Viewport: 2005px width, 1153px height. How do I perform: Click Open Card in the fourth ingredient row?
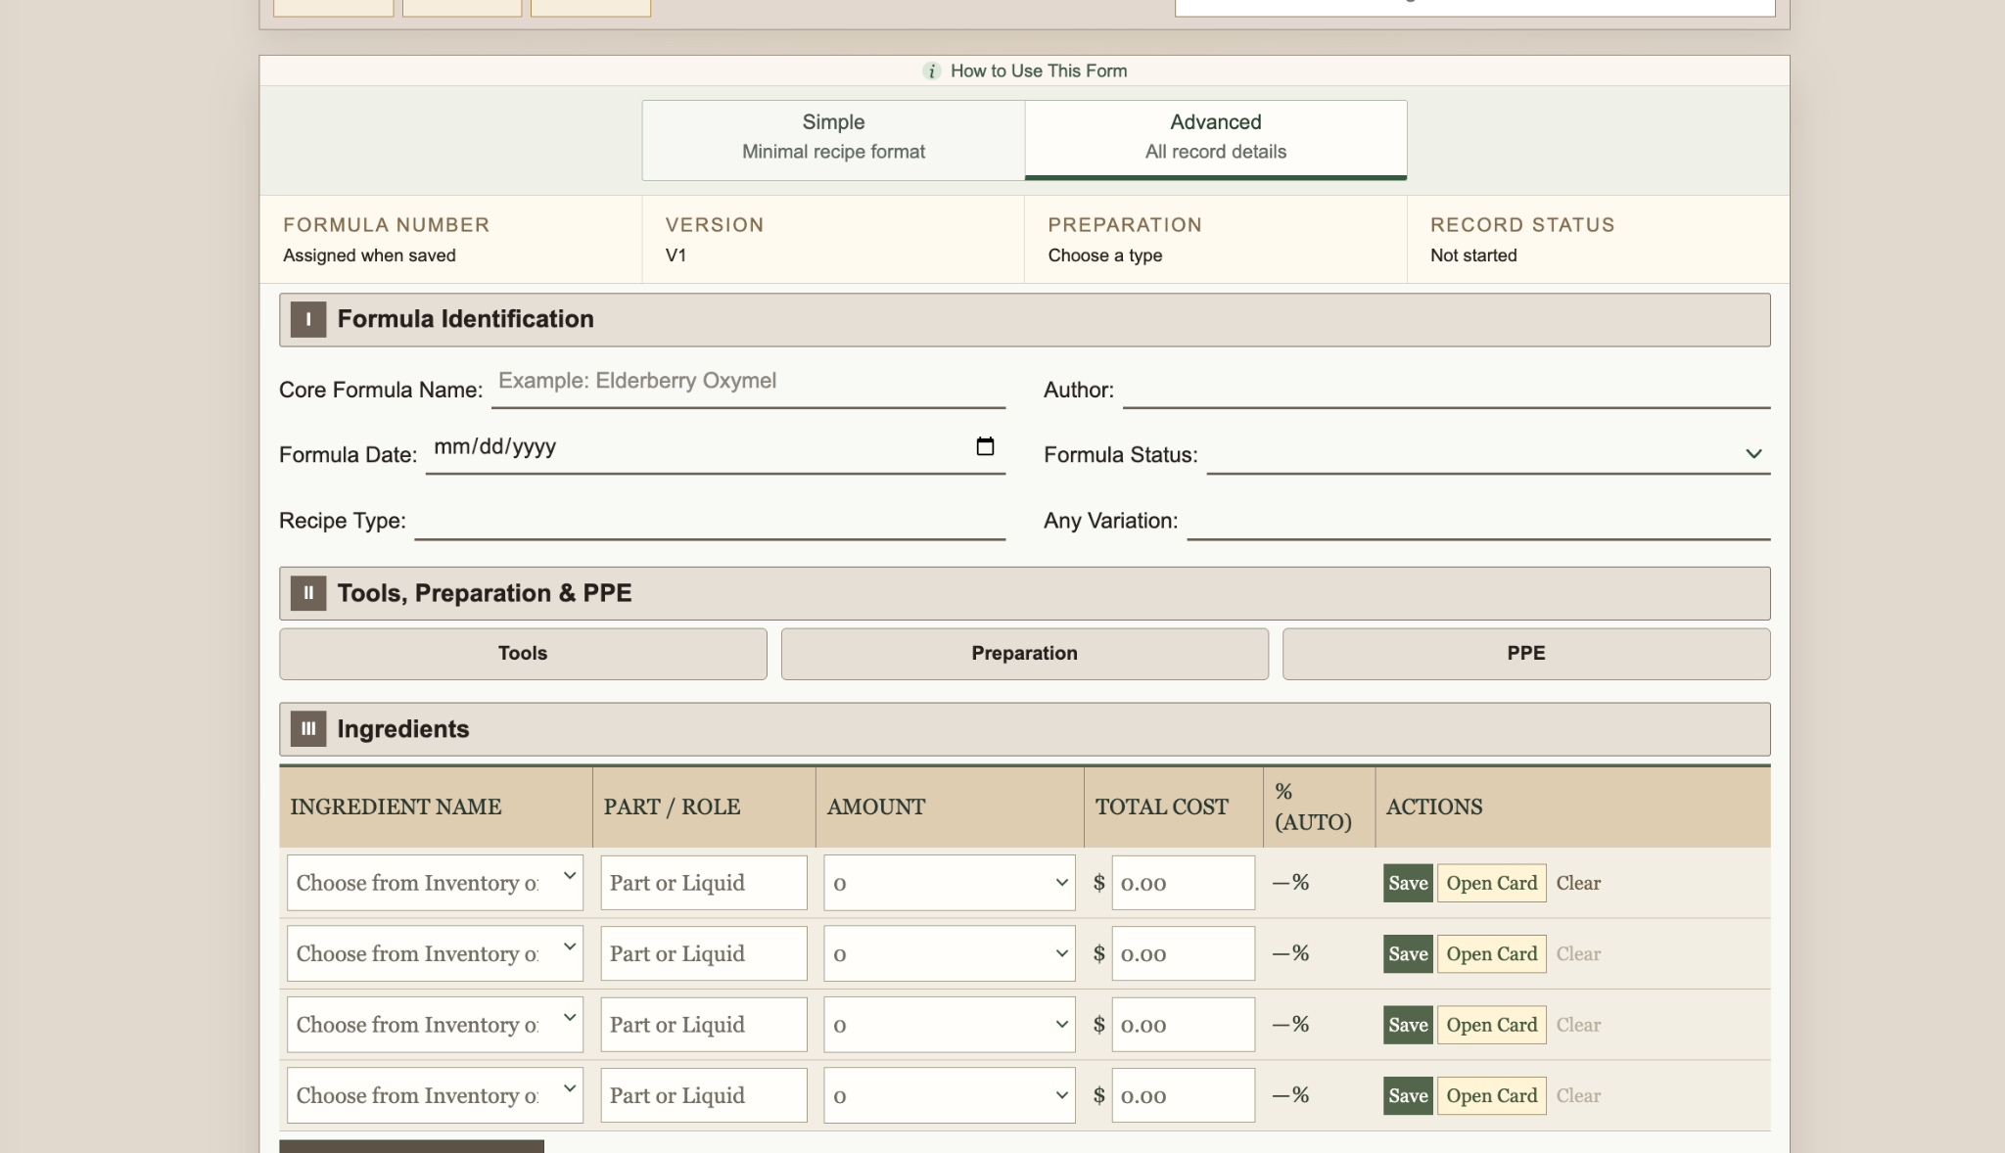coord(1492,1095)
